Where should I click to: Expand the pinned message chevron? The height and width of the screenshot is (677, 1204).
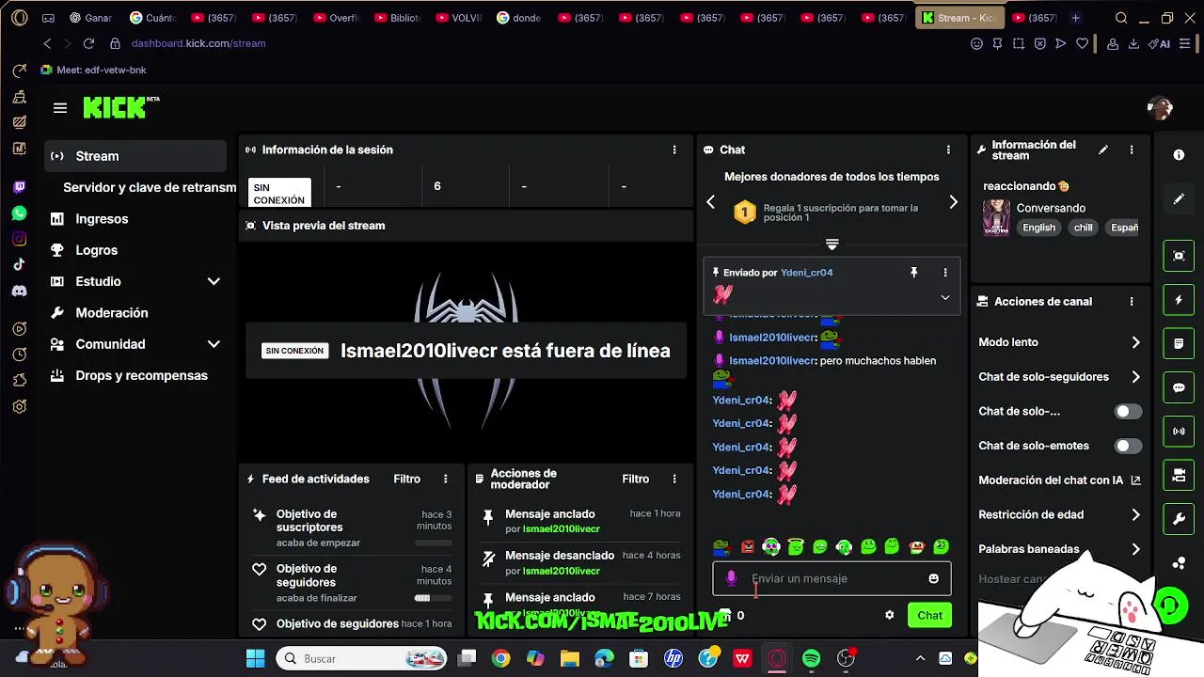945,298
